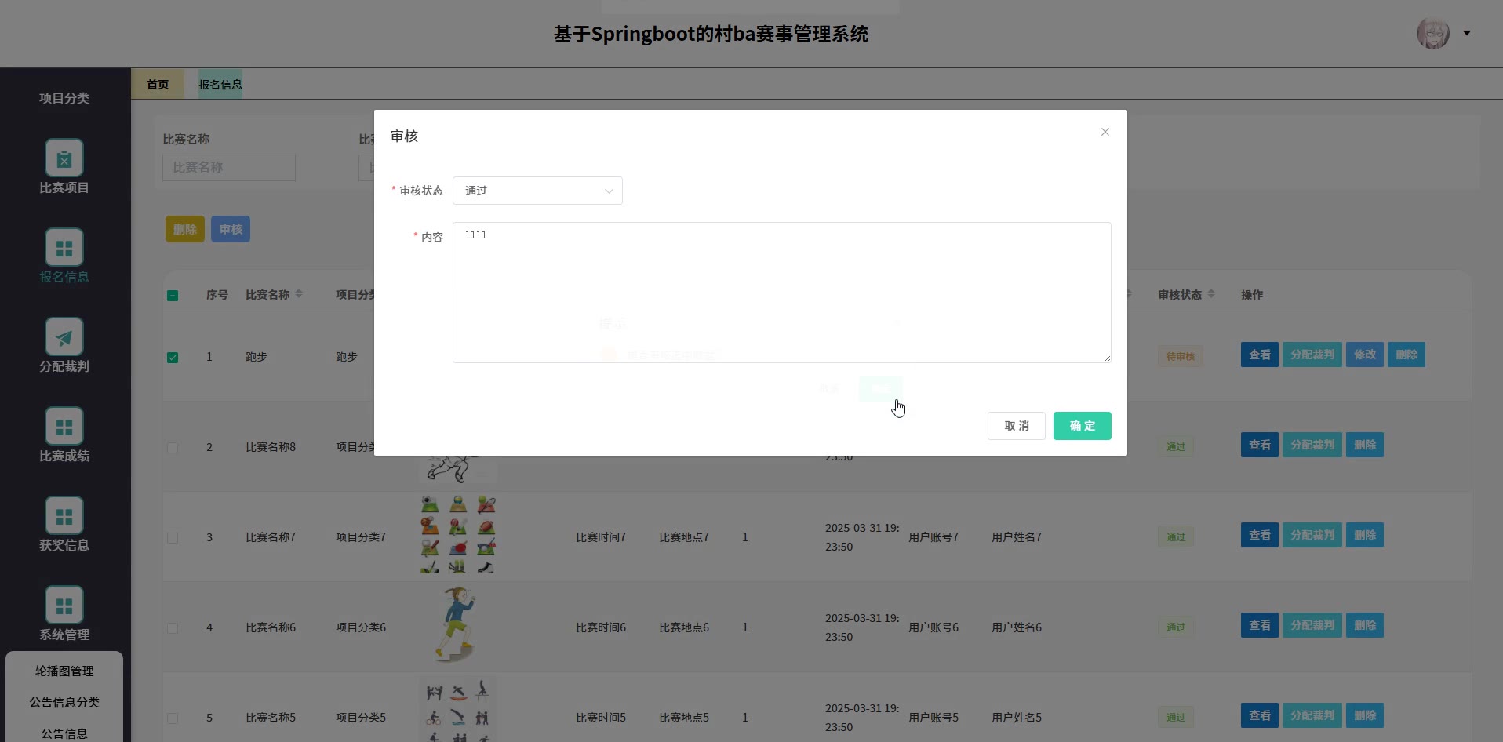1503x742 pixels.
Task: Uncheck the checkbox for row 跑步
Action: 173,358
